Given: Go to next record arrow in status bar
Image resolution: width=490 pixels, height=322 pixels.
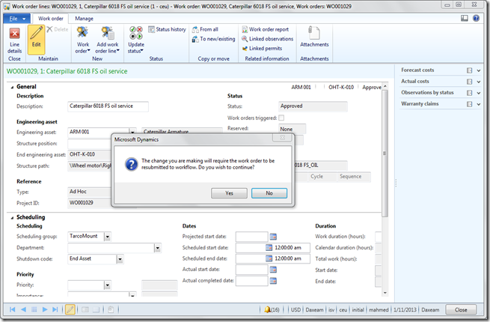Looking at the screenshot, I should (x=44, y=309).
